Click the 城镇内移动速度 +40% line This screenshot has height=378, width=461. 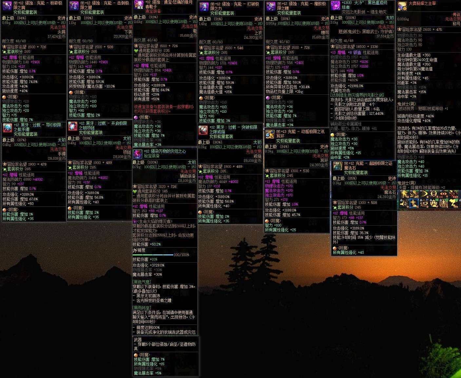click(415, 116)
